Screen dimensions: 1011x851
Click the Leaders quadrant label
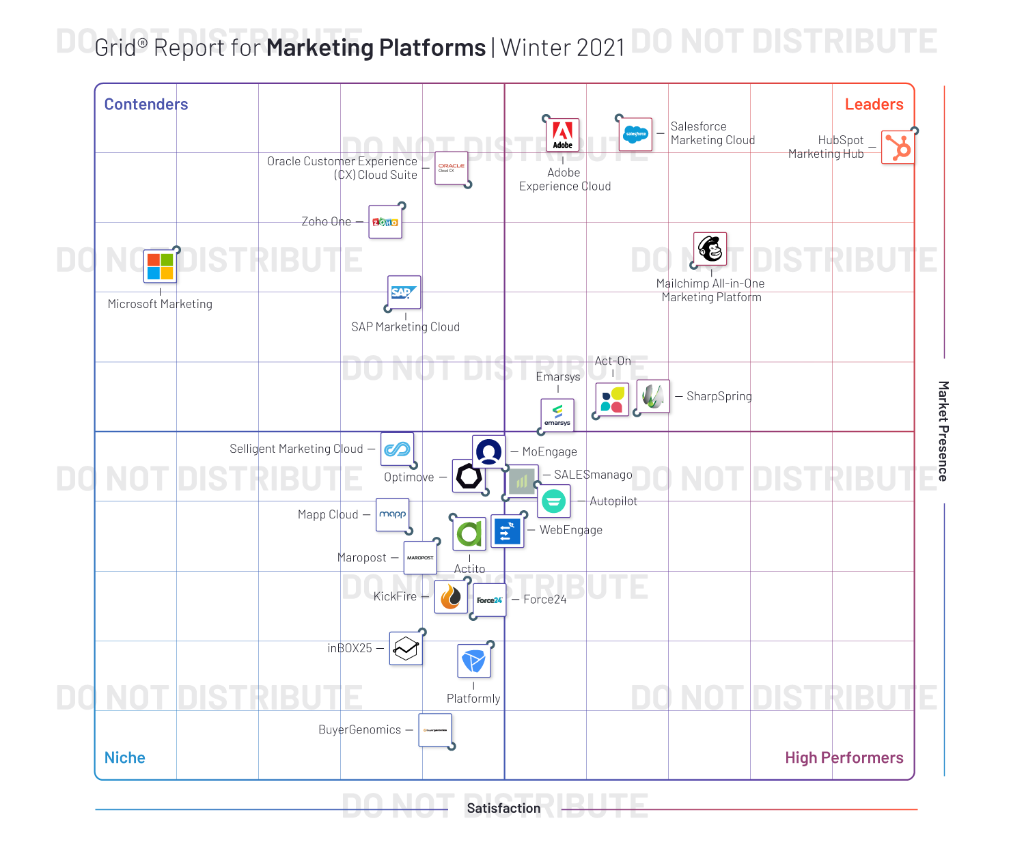pyautogui.click(x=874, y=104)
